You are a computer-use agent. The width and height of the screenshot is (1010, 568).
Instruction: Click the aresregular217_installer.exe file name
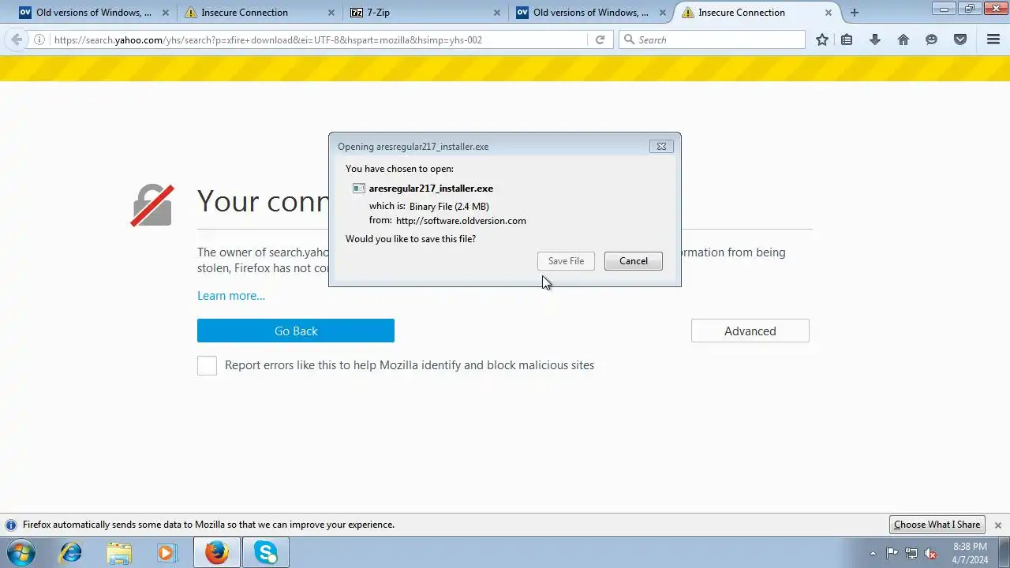tap(431, 189)
